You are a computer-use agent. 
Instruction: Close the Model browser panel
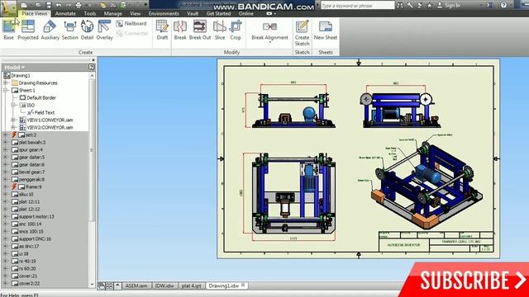(93, 60)
